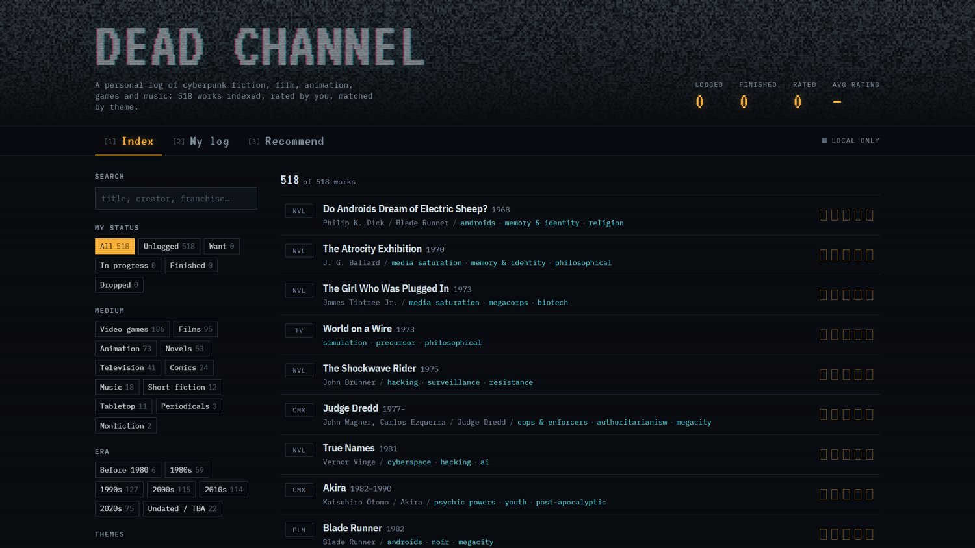The width and height of the screenshot is (975, 548).
Task: Select the All 518 status filter
Action: [115, 246]
